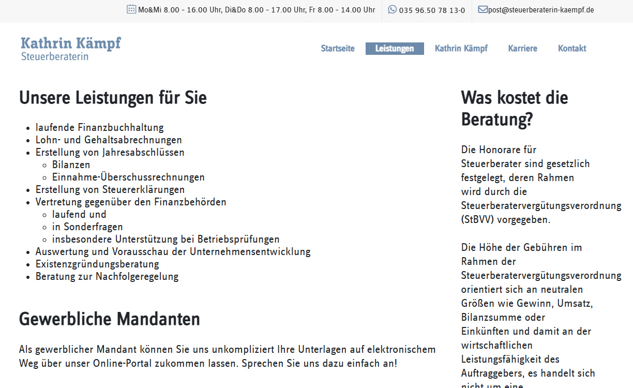The width and height of the screenshot is (633, 388).
Task: Click the item Auswertung und Vorausschau der Unternehmensentwicklung
Action: coord(173,251)
